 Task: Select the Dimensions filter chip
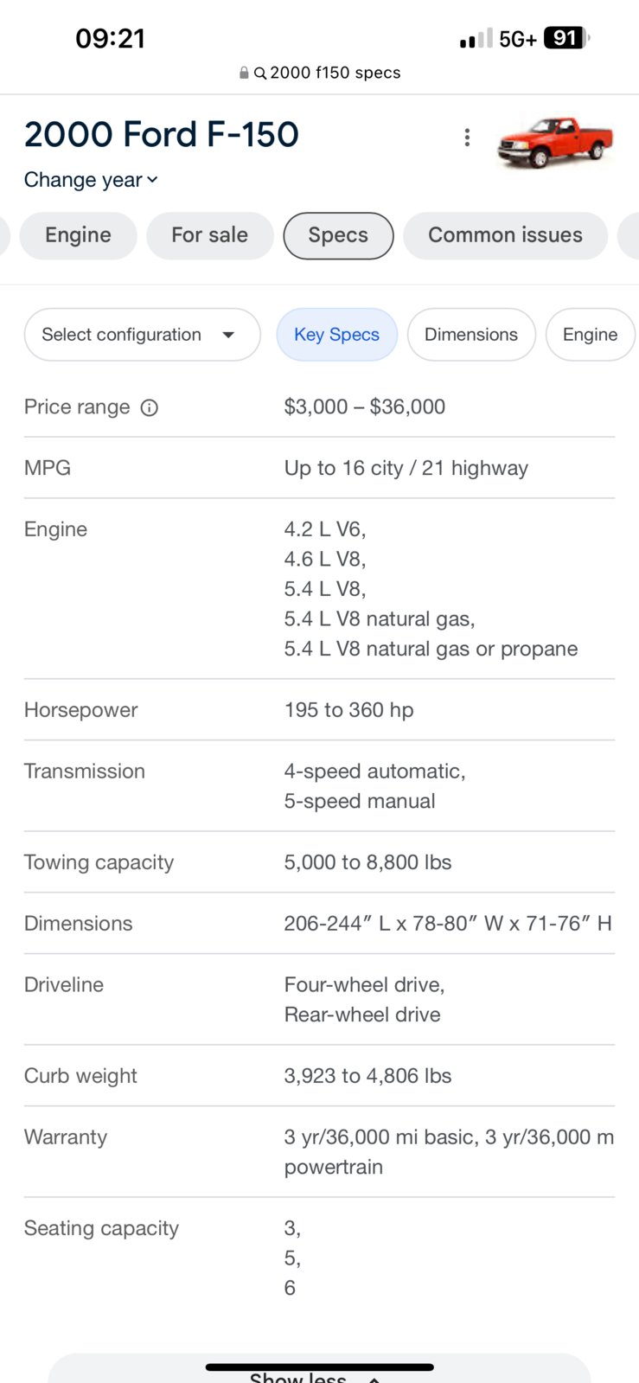[471, 335]
